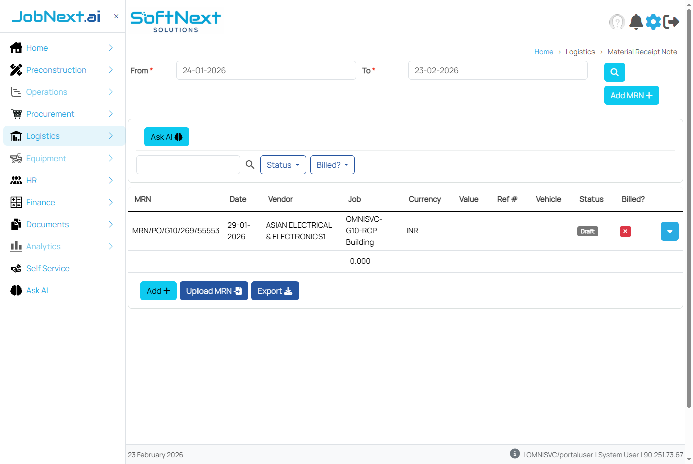Open the Finance sidebar section
The image size is (693, 464).
click(40, 202)
